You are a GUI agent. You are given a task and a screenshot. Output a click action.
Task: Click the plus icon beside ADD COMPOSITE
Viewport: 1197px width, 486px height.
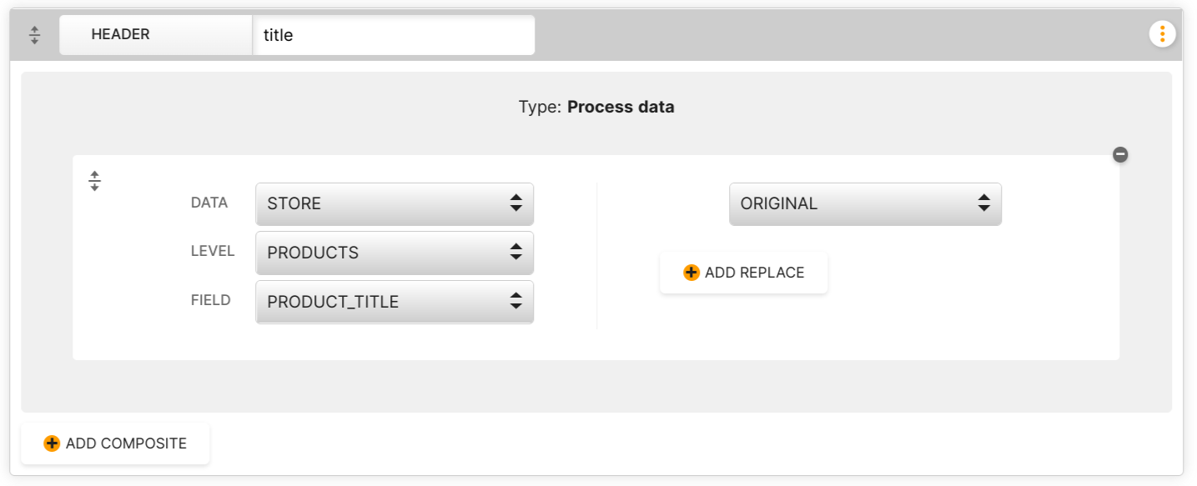click(x=52, y=443)
